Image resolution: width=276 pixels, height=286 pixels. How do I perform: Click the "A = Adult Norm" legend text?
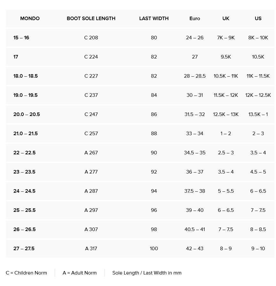pos(80,273)
